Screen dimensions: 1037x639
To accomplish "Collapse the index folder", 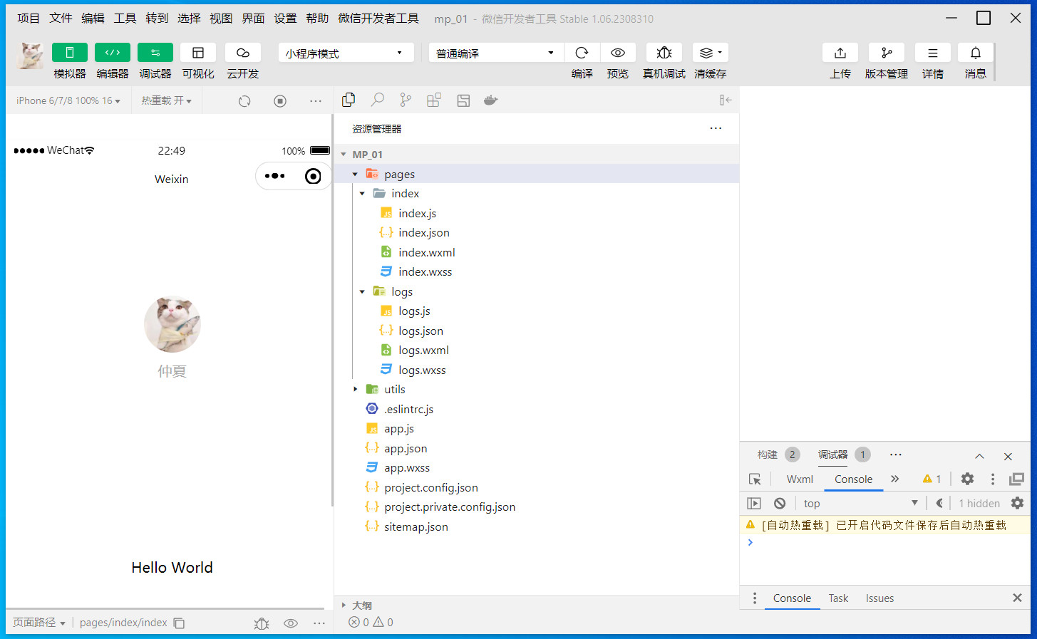I will pos(362,194).
